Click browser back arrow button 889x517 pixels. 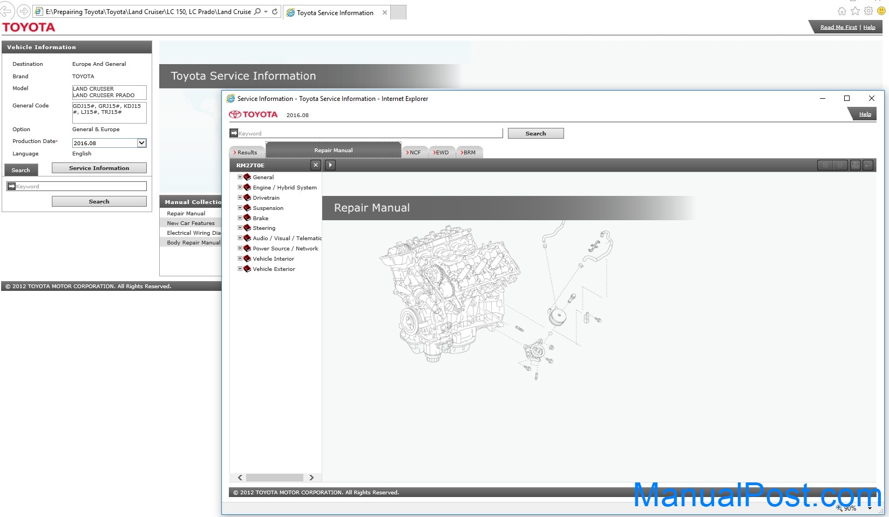click(x=6, y=11)
